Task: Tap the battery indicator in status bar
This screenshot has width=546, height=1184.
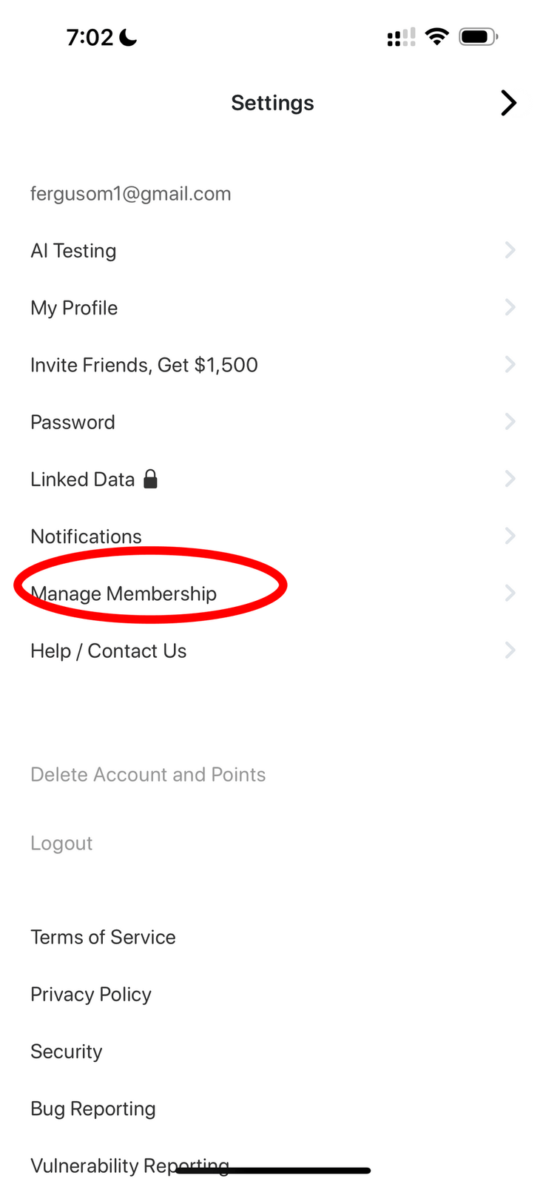Action: (x=479, y=36)
